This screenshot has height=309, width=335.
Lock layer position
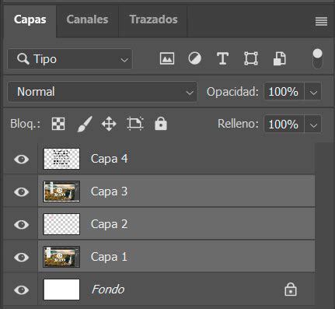click(x=109, y=124)
